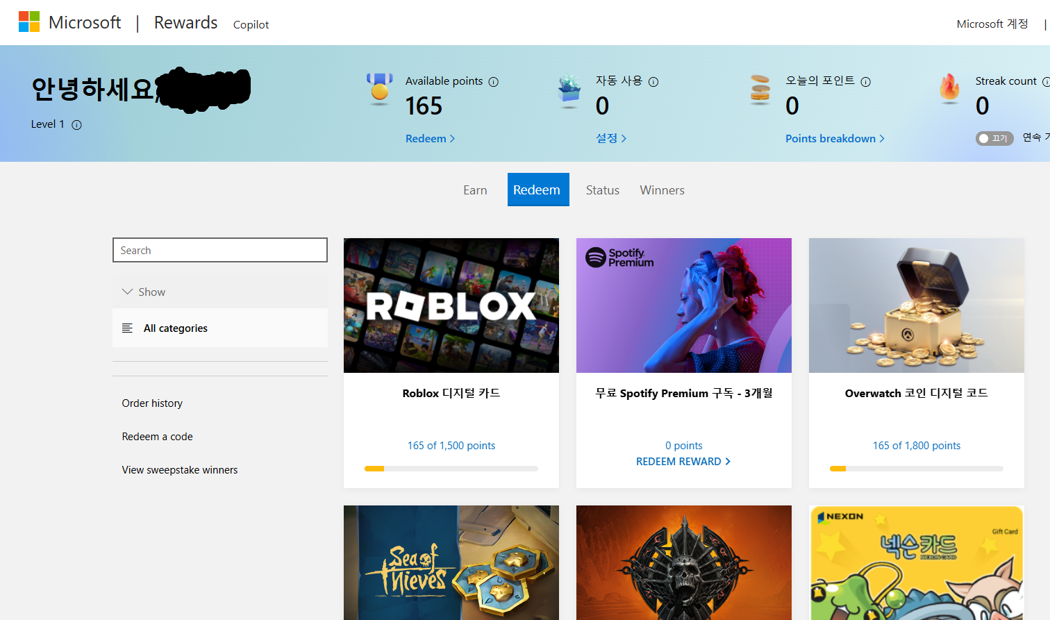This screenshot has width=1050, height=620.
Task: Open the 설정 link under 자동 사용
Action: (611, 138)
